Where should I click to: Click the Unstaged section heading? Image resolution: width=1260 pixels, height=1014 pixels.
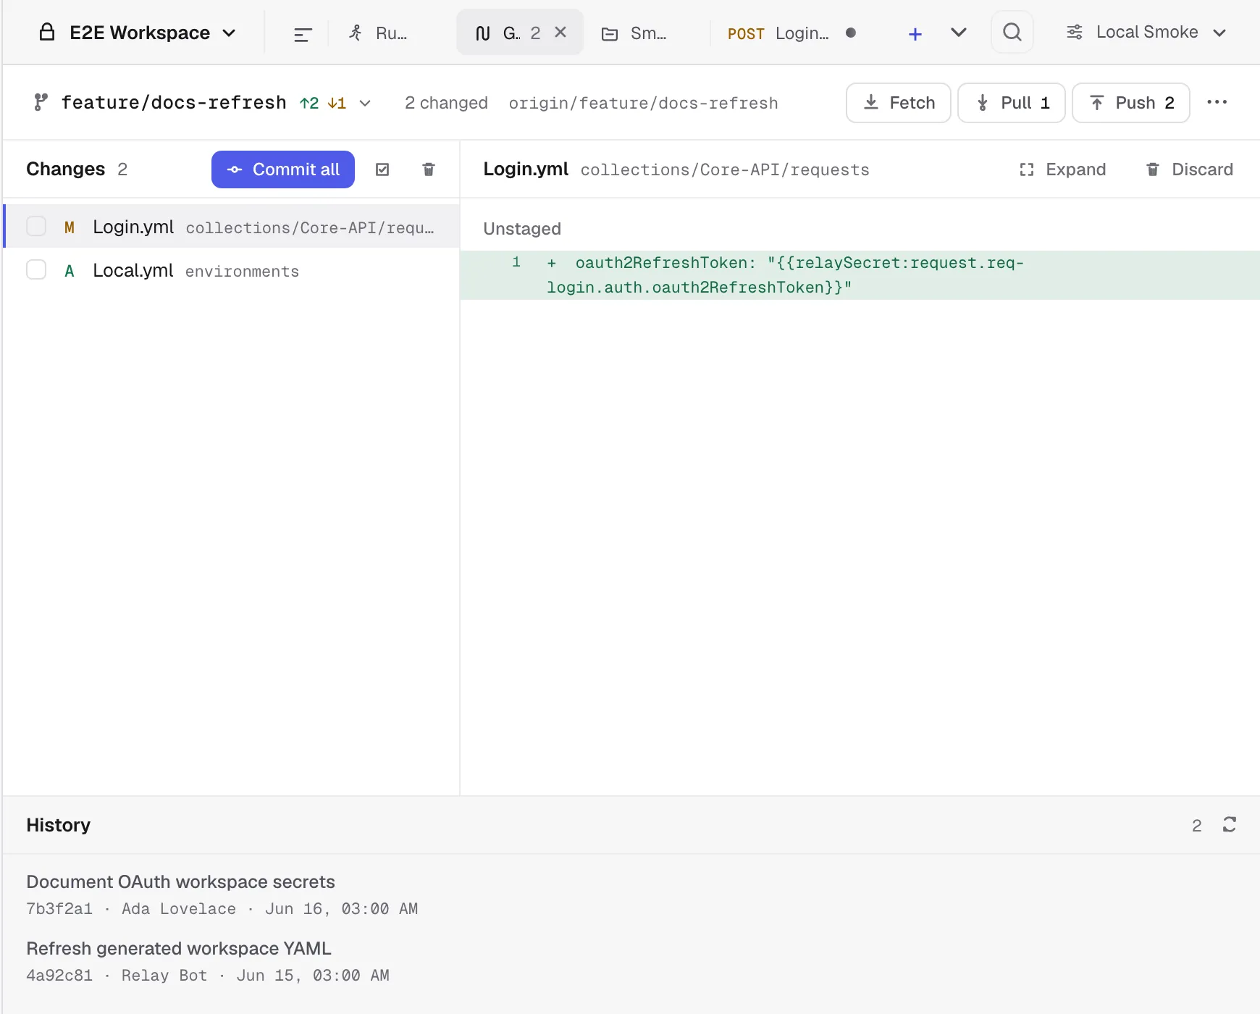coord(522,229)
